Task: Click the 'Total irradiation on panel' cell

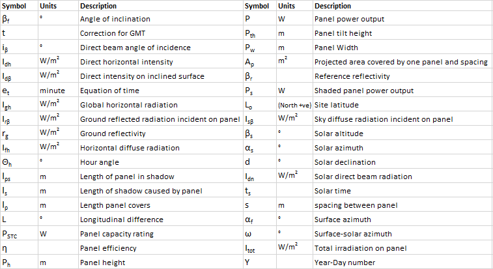Action: [402, 248]
